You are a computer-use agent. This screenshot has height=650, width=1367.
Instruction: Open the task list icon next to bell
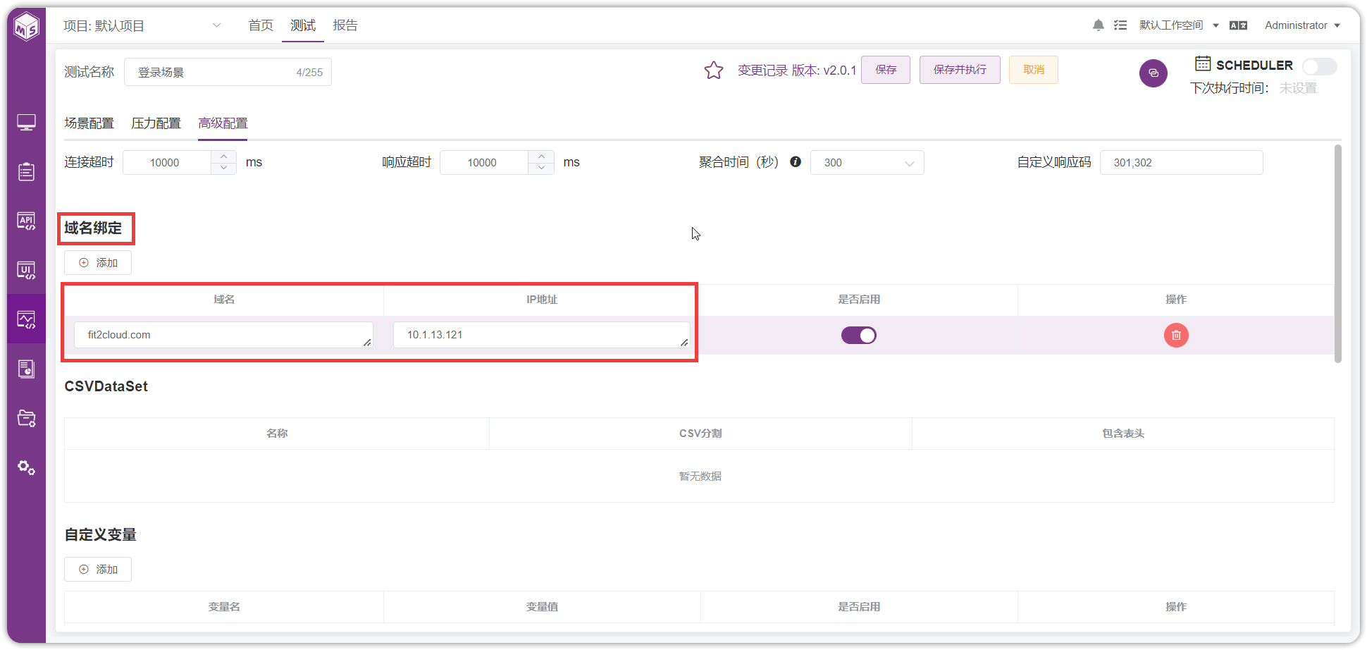tap(1120, 25)
